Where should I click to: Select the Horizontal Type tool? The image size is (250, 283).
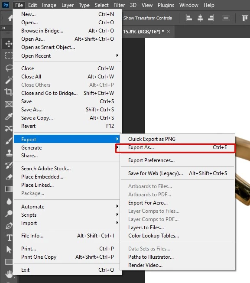pyautogui.click(x=9, y=238)
